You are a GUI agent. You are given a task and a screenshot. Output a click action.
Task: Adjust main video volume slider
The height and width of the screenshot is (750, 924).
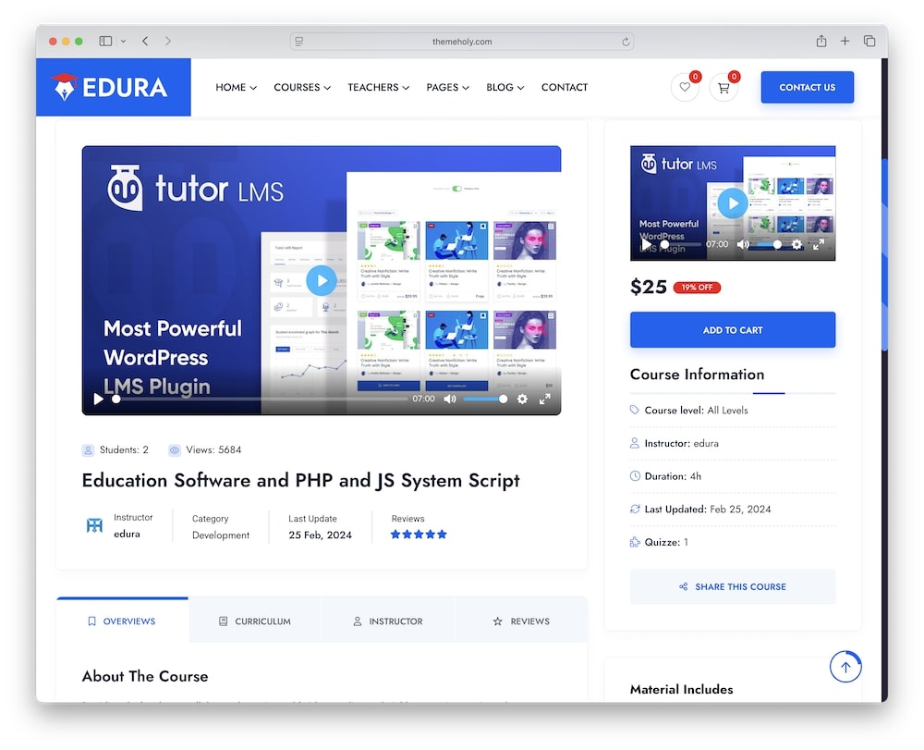click(x=486, y=400)
